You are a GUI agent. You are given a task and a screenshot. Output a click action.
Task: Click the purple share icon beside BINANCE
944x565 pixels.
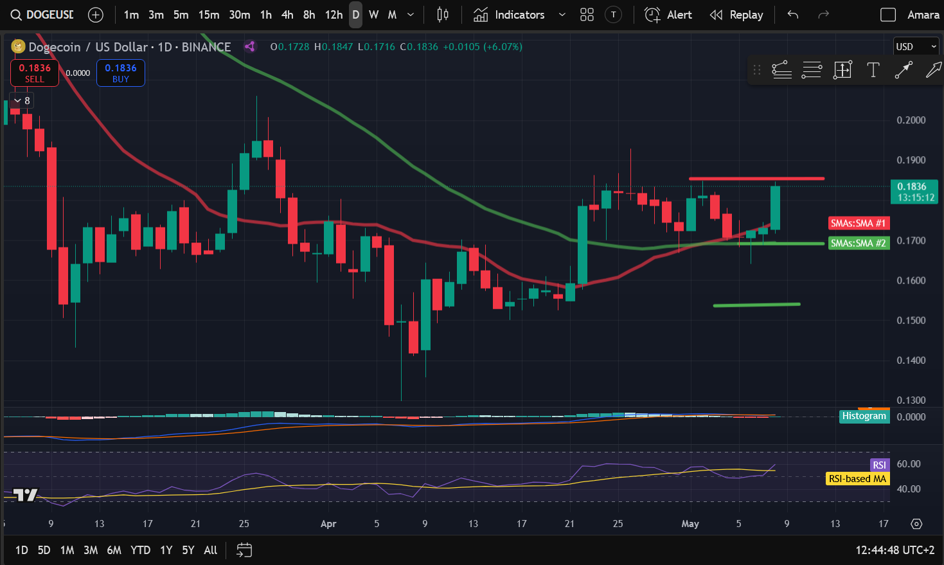250,46
